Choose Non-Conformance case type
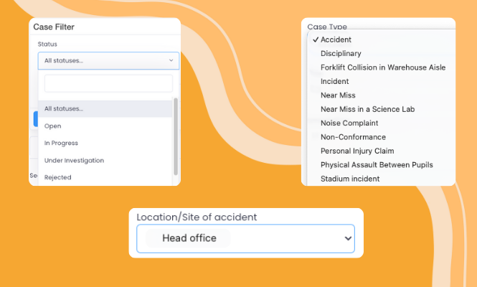This screenshot has width=477, height=287. pos(353,137)
